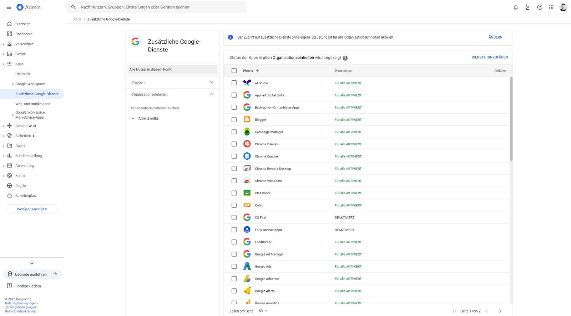Viewport: 571px width, 316px height.
Task: Open the Google apps grid launcher
Action: (x=551, y=7)
